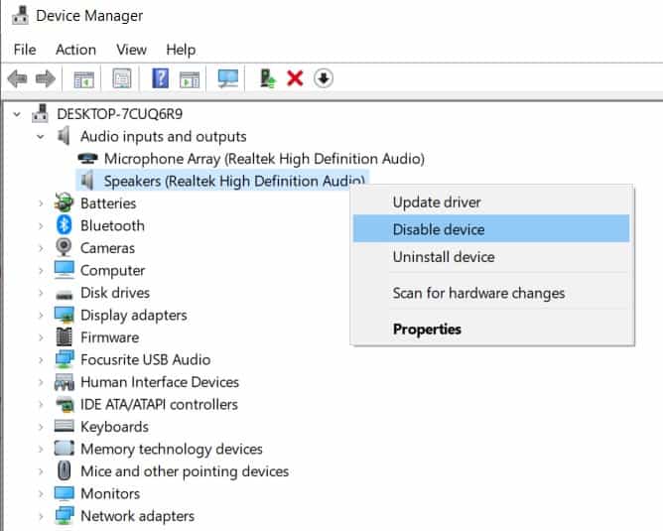663x531 pixels.
Task: Click the Cameras webcam icon
Action: [x=64, y=247]
